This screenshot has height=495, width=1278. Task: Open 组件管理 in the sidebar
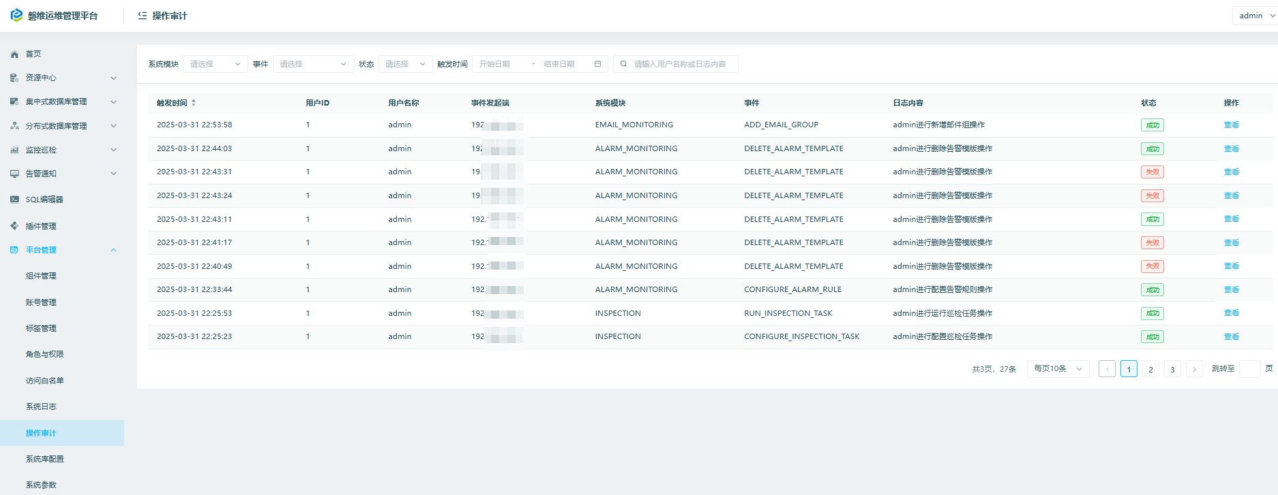coord(41,276)
